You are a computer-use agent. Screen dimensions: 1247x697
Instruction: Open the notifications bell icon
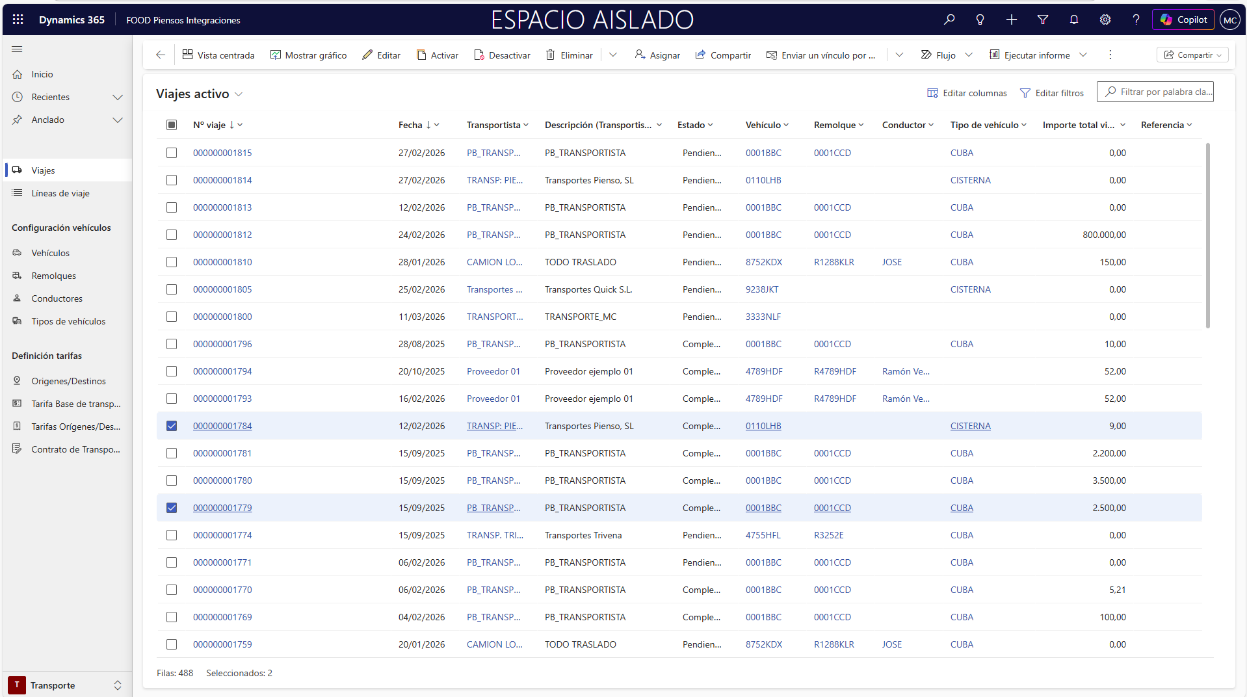(x=1074, y=20)
